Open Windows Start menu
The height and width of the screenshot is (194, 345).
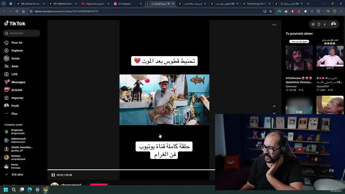pyautogui.click(x=6, y=190)
